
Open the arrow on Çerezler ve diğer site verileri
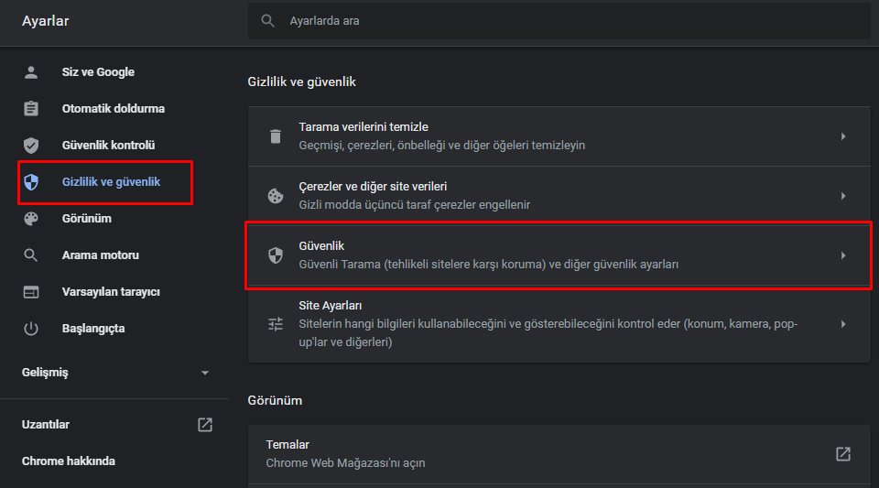click(x=842, y=196)
